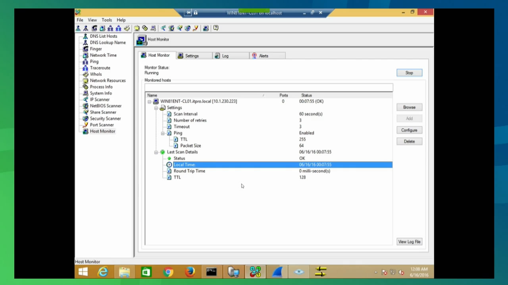Open the Help menu
The image size is (508, 285).
[121, 20]
